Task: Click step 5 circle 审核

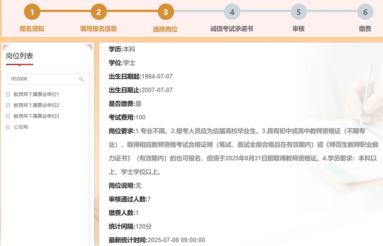Action: [299, 12]
